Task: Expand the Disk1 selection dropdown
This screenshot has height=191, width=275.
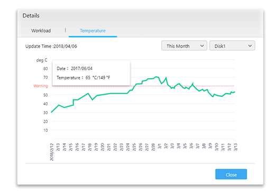Action: [232, 46]
